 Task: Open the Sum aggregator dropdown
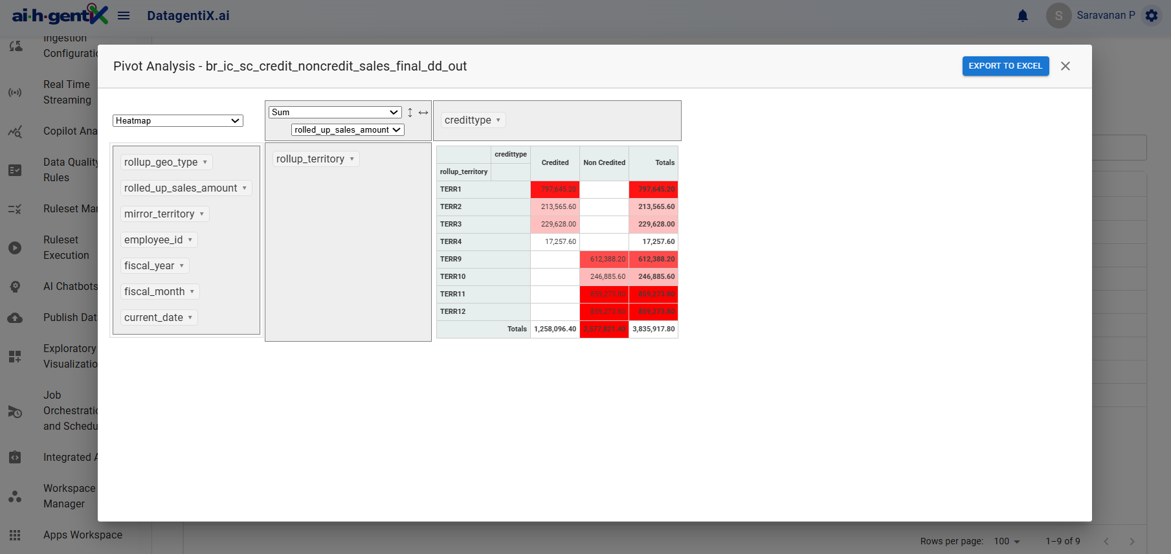(335, 113)
